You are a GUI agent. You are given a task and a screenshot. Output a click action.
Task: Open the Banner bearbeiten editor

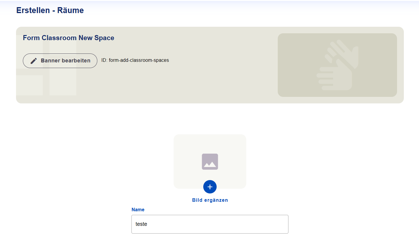[x=60, y=61]
